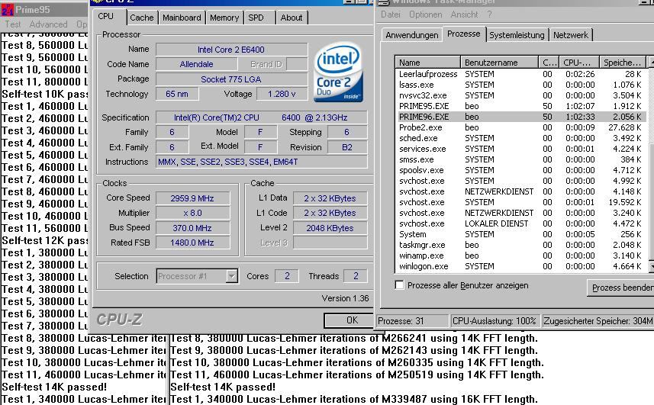The height and width of the screenshot is (405, 654).
Task: Click the Rated FSB value 1480.0 MHz
Action: (193, 243)
